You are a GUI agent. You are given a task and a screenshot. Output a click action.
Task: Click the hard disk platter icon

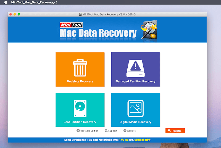(80, 109)
